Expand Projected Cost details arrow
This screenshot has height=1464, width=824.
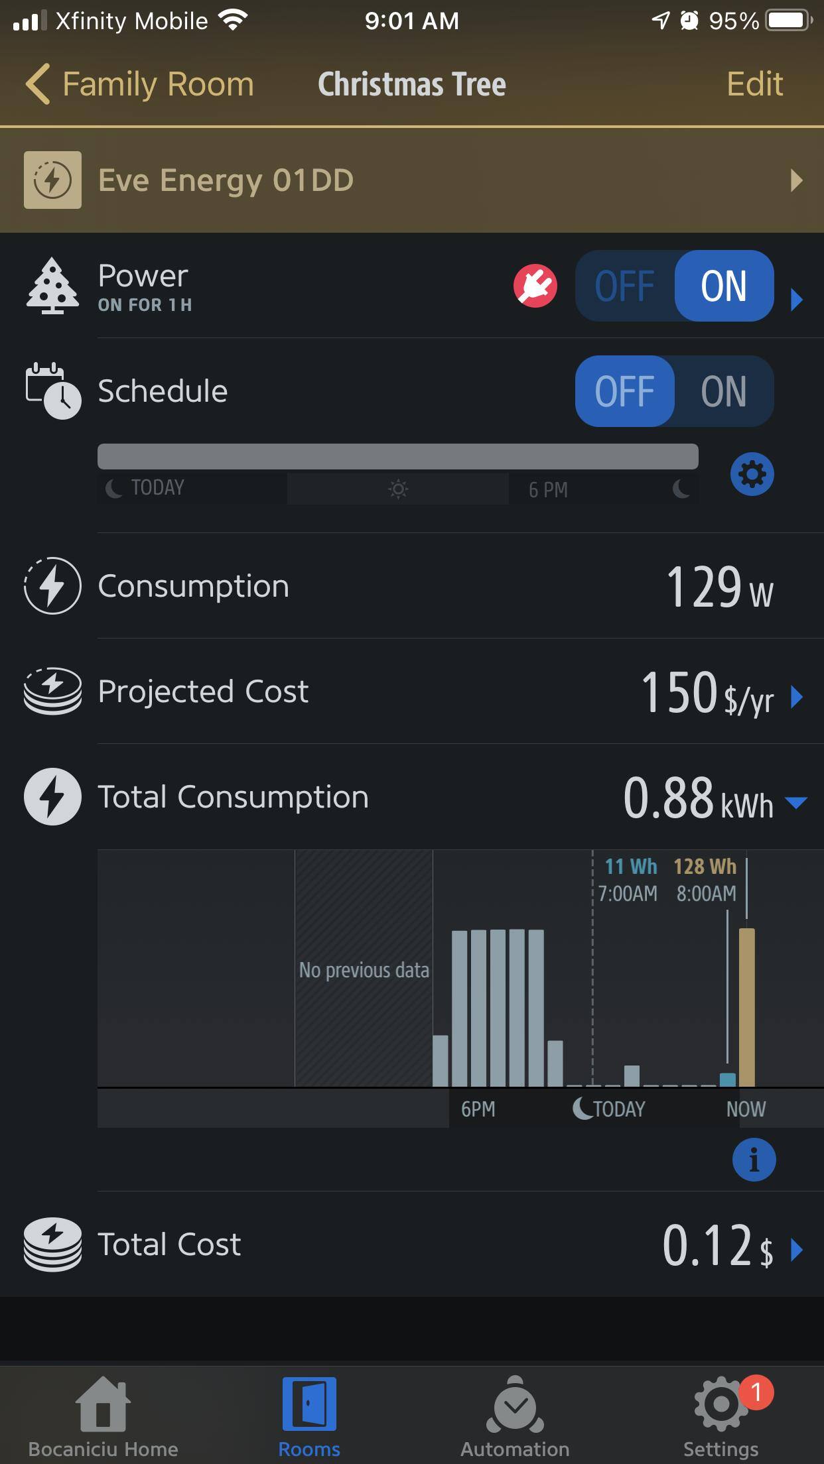click(x=797, y=697)
